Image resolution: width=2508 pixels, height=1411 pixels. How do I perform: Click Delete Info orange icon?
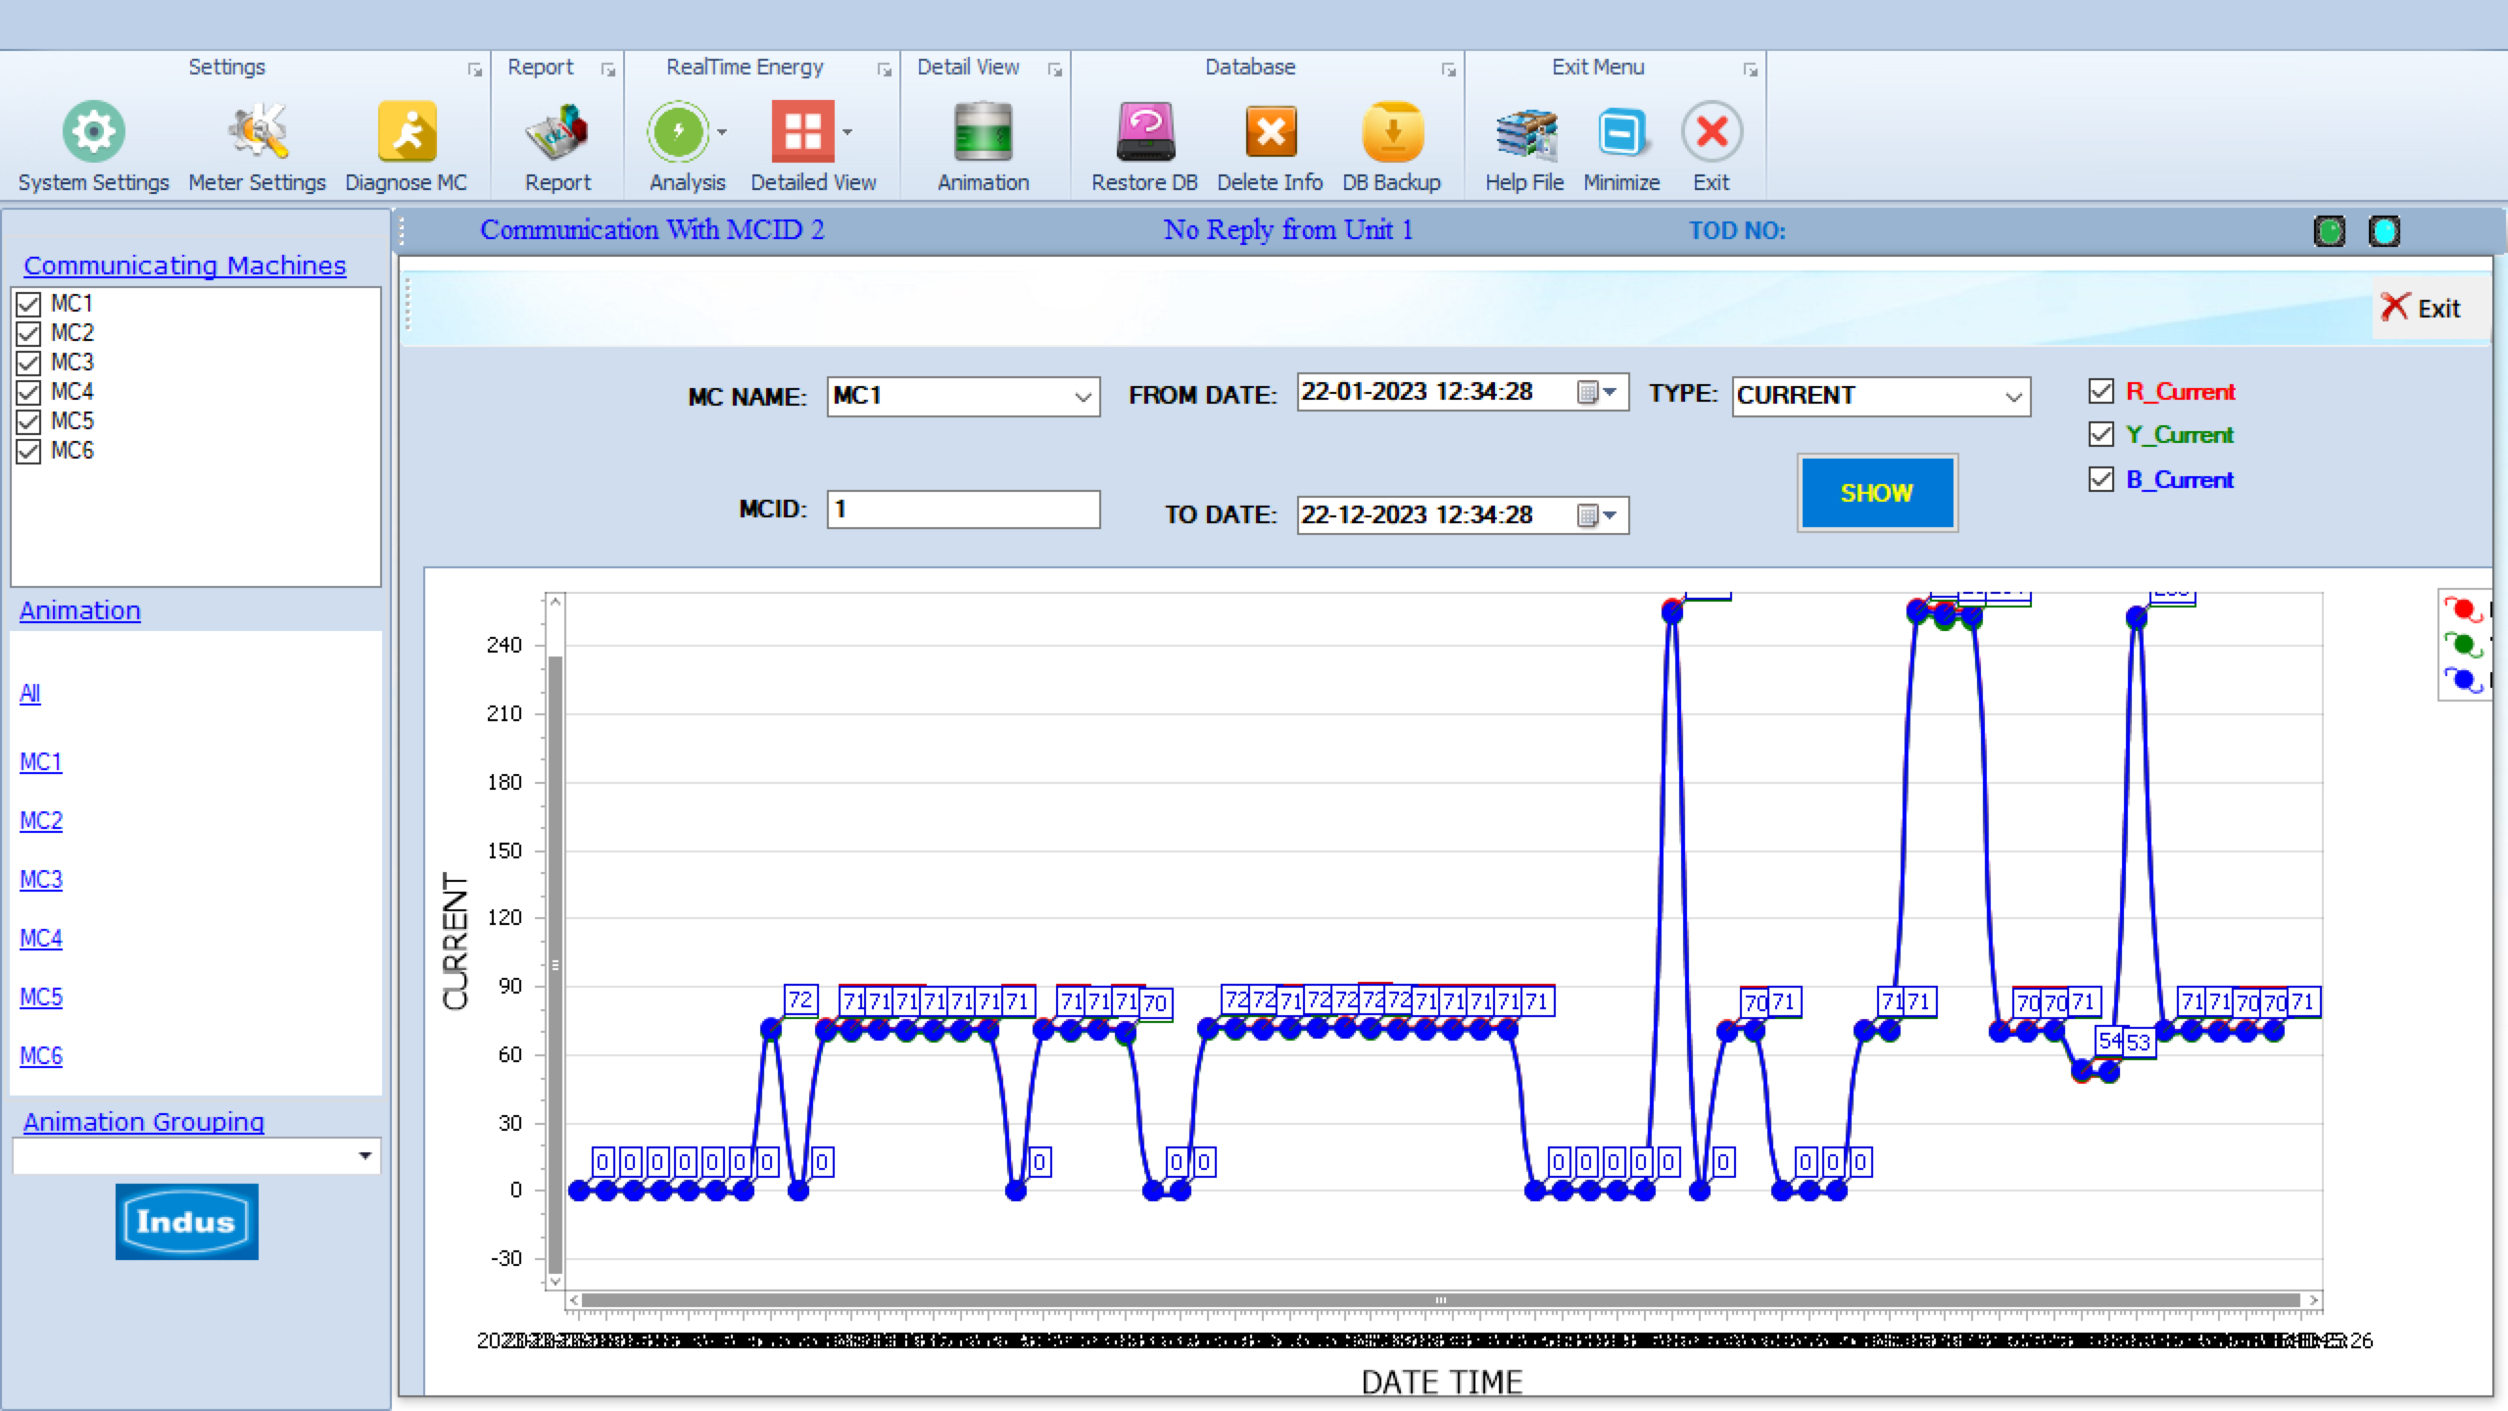coord(1271,132)
